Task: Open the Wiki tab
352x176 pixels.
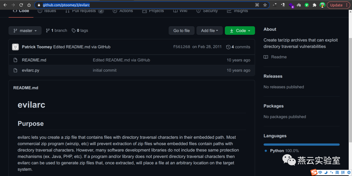Action: coord(180,11)
